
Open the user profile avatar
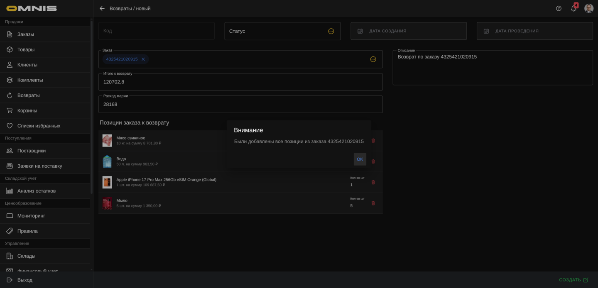tap(588, 8)
